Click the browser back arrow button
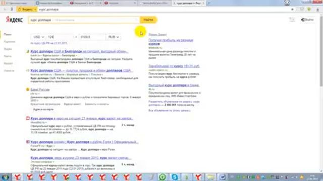323x181 pixels. click(x=5, y=10)
